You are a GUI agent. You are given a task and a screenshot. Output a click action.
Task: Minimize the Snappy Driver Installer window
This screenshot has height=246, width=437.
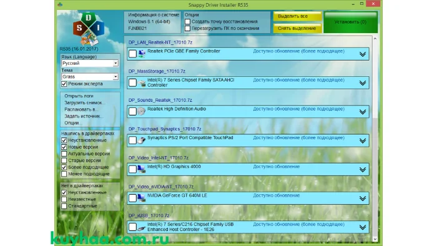tap(353, 4)
